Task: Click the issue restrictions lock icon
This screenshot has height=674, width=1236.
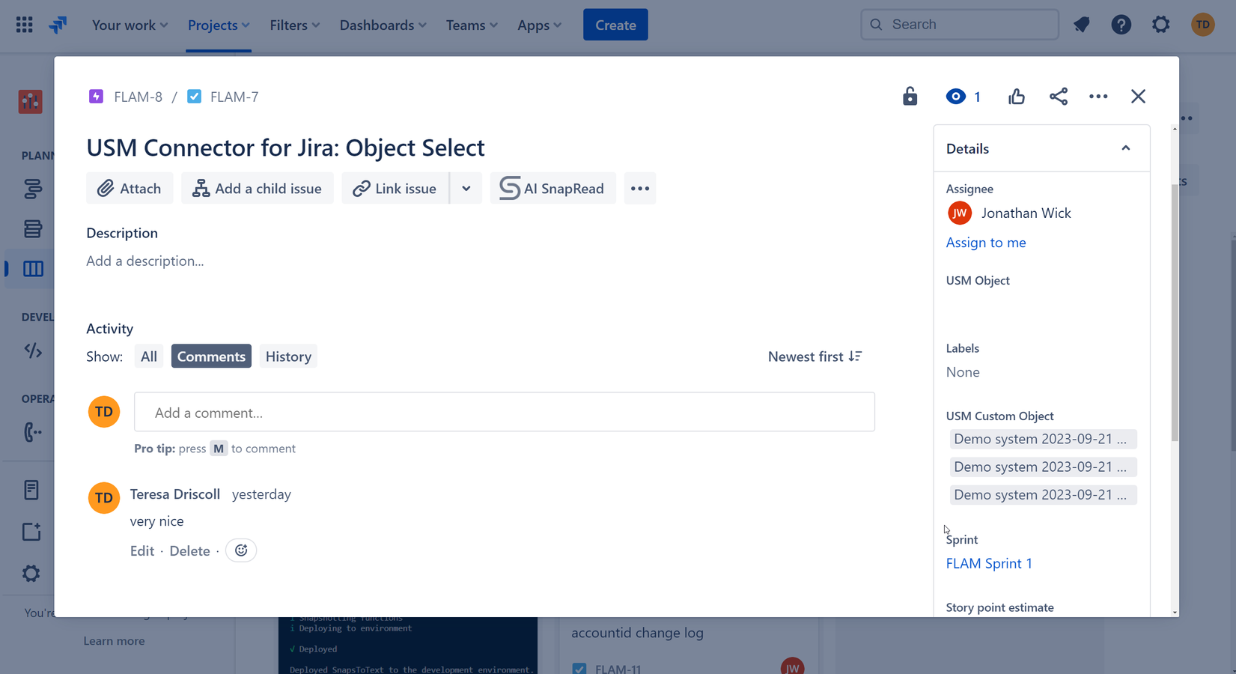Action: click(x=910, y=96)
